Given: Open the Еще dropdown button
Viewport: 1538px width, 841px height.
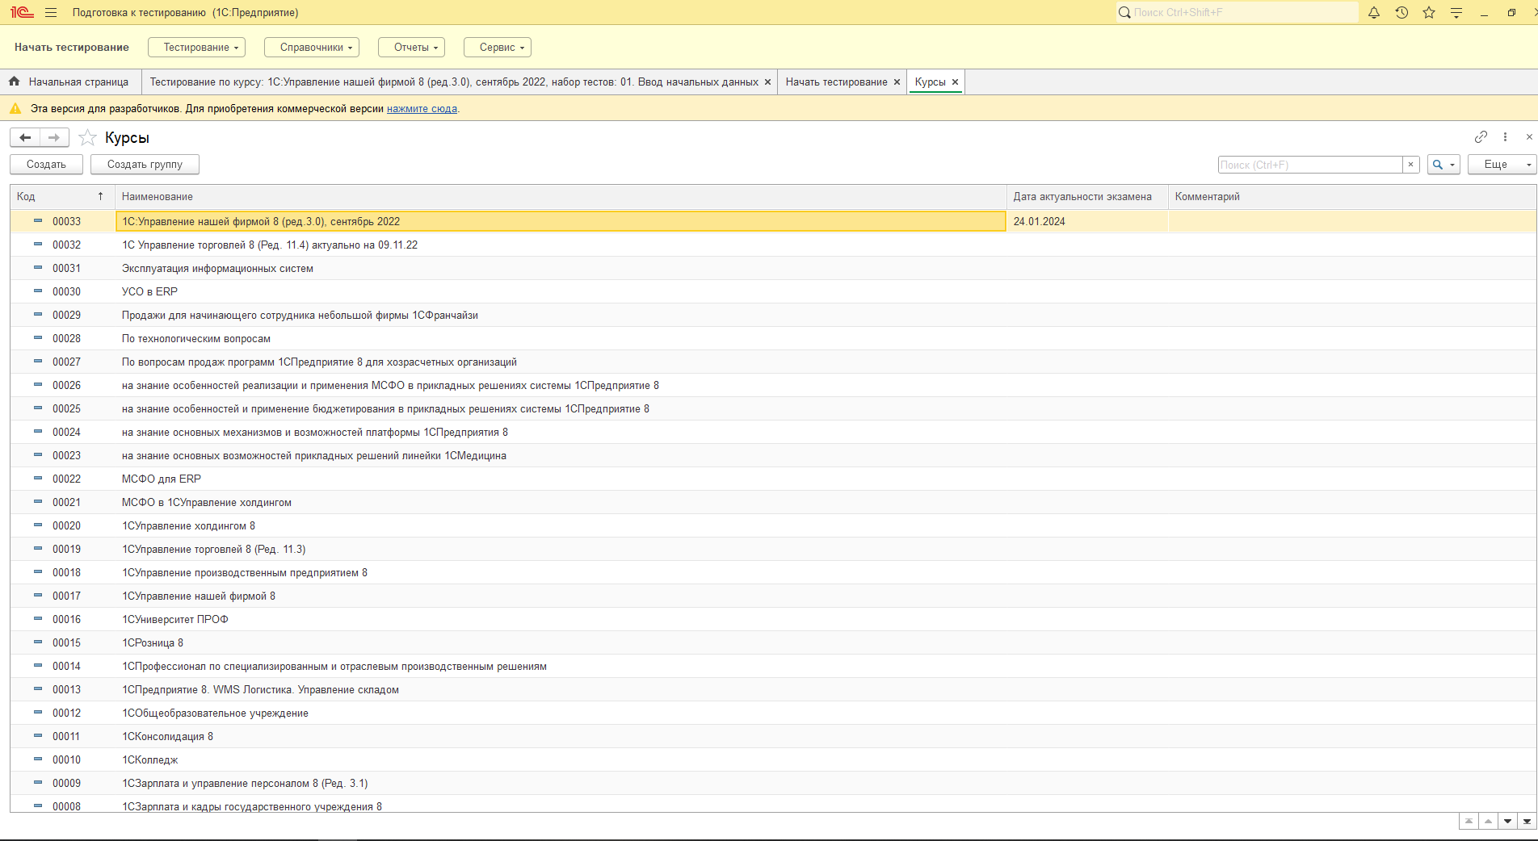Looking at the screenshot, I should tap(1502, 165).
